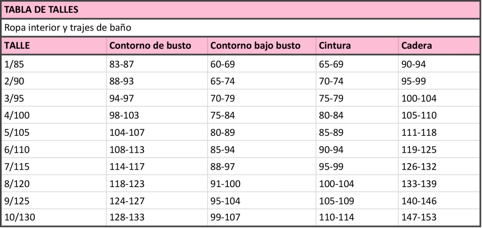Screen dimensions: 482x228
Task: Select the 'Ropa interior y trajes de baño' row
Action: [x=67, y=28]
